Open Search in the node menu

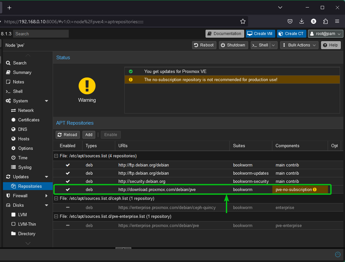coord(28,63)
